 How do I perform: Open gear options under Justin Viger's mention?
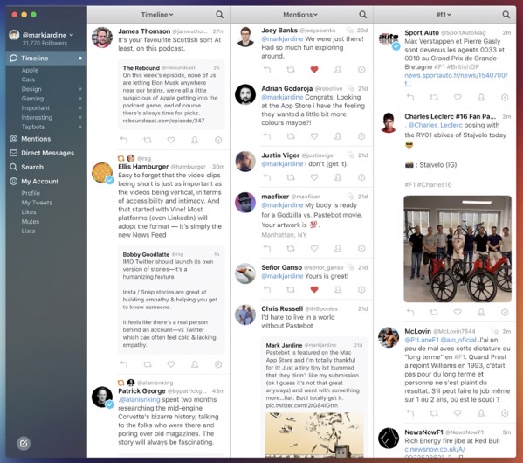[x=361, y=177]
